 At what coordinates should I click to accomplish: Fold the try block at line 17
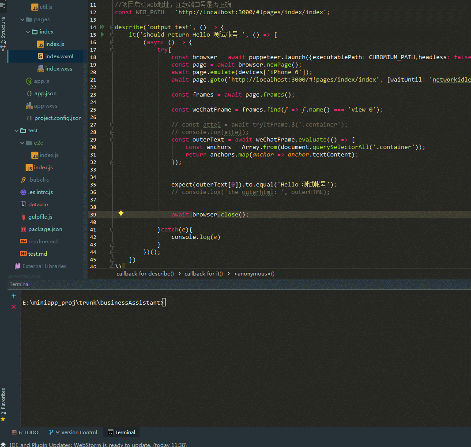pos(112,50)
